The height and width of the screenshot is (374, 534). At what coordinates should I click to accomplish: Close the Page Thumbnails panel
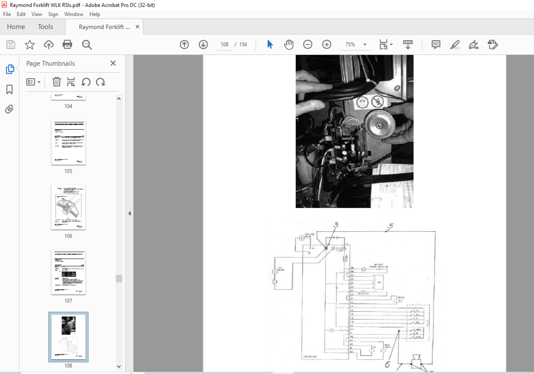113,63
